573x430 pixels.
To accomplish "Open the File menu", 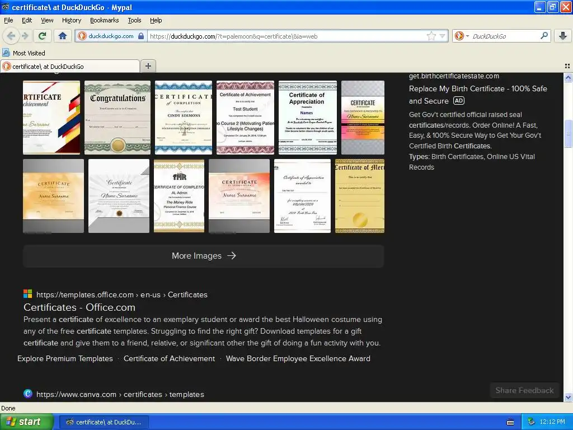I will [x=8, y=20].
